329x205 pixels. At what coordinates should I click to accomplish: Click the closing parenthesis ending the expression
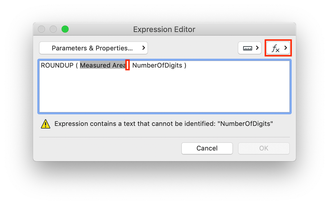pos(185,66)
